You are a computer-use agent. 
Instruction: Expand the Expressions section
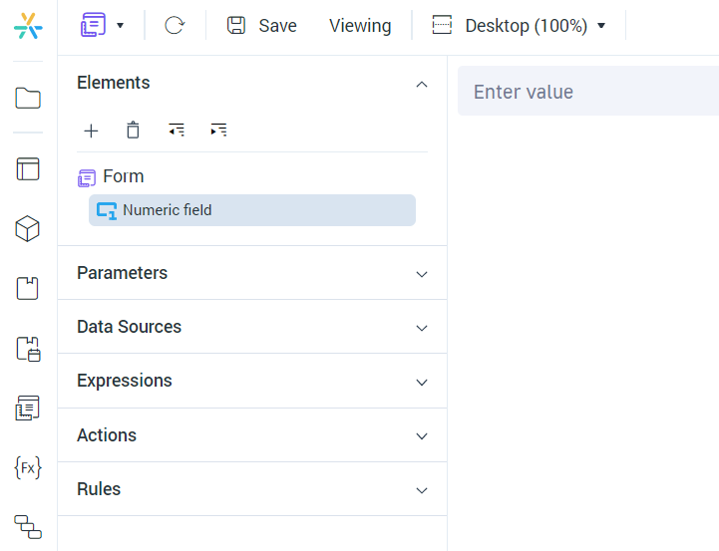422,382
